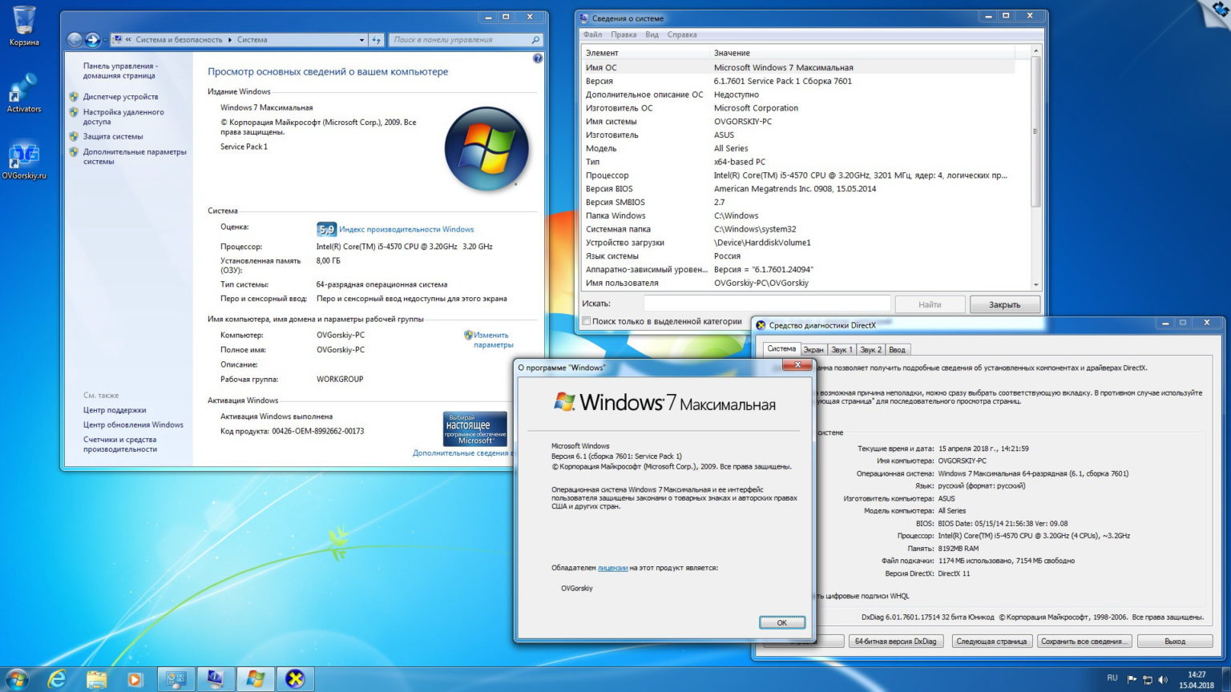
Task: Open the Файл menu in System Information
Action: [x=593, y=34]
